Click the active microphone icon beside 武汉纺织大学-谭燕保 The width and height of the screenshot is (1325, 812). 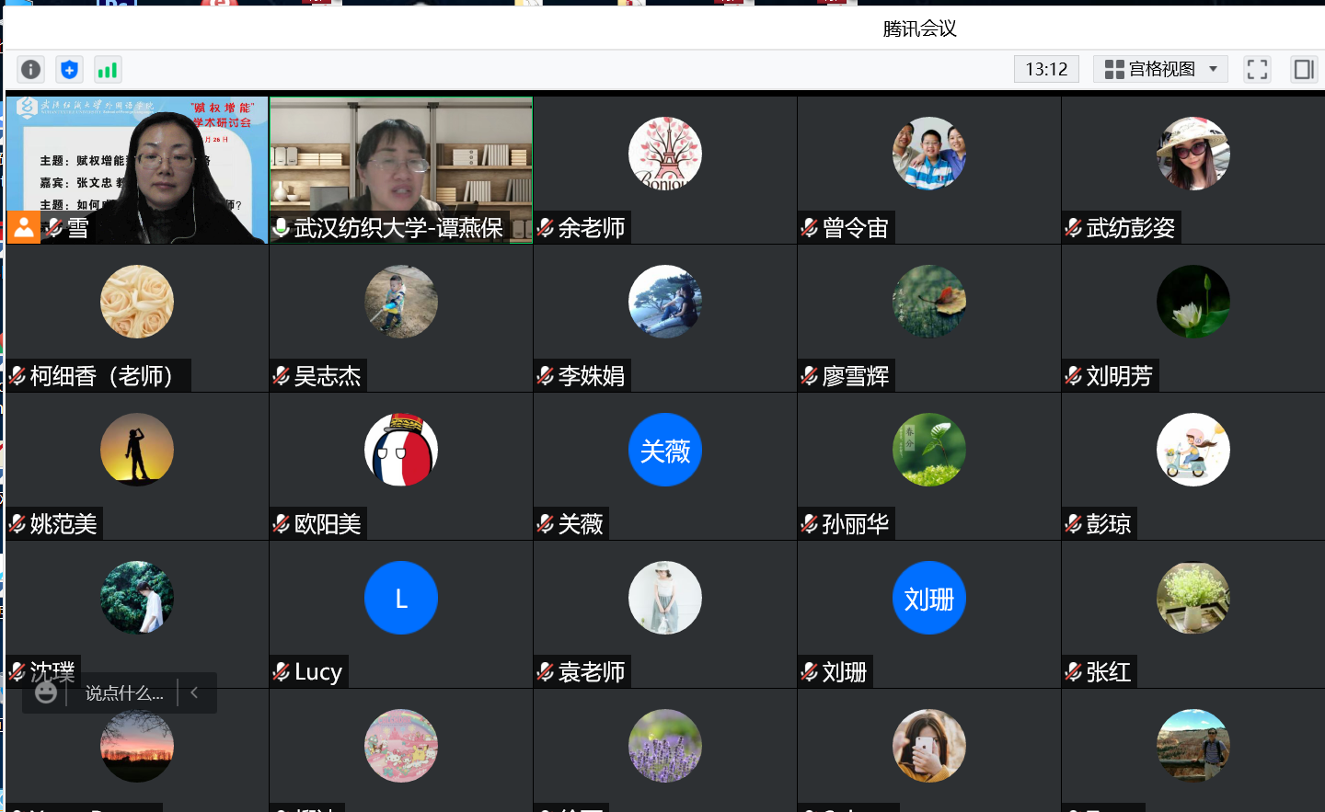(x=282, y=227)
